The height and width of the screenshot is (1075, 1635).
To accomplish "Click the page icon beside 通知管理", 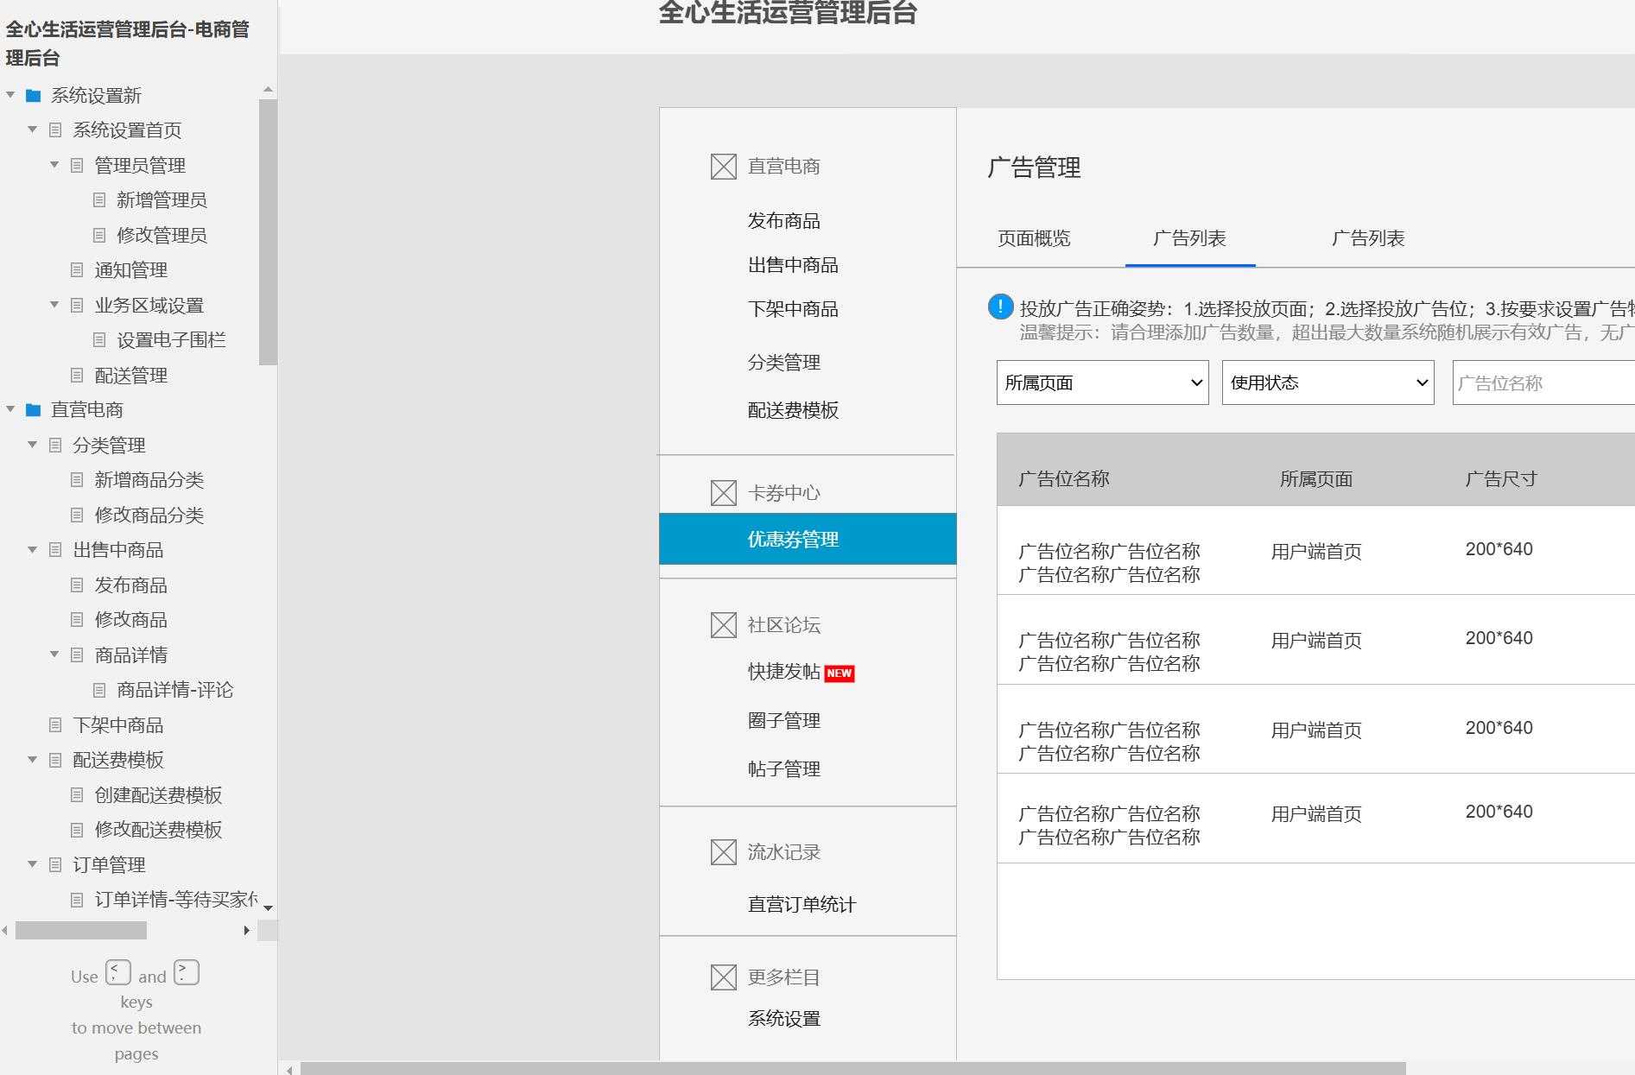I will point(77,269).
